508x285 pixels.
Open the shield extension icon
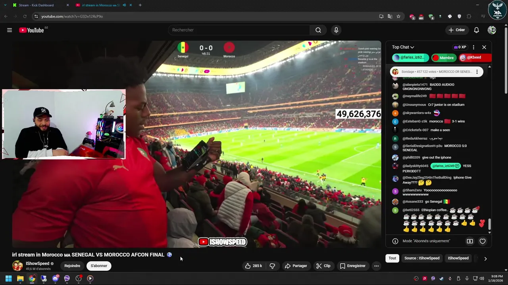(x=460, y=16)
